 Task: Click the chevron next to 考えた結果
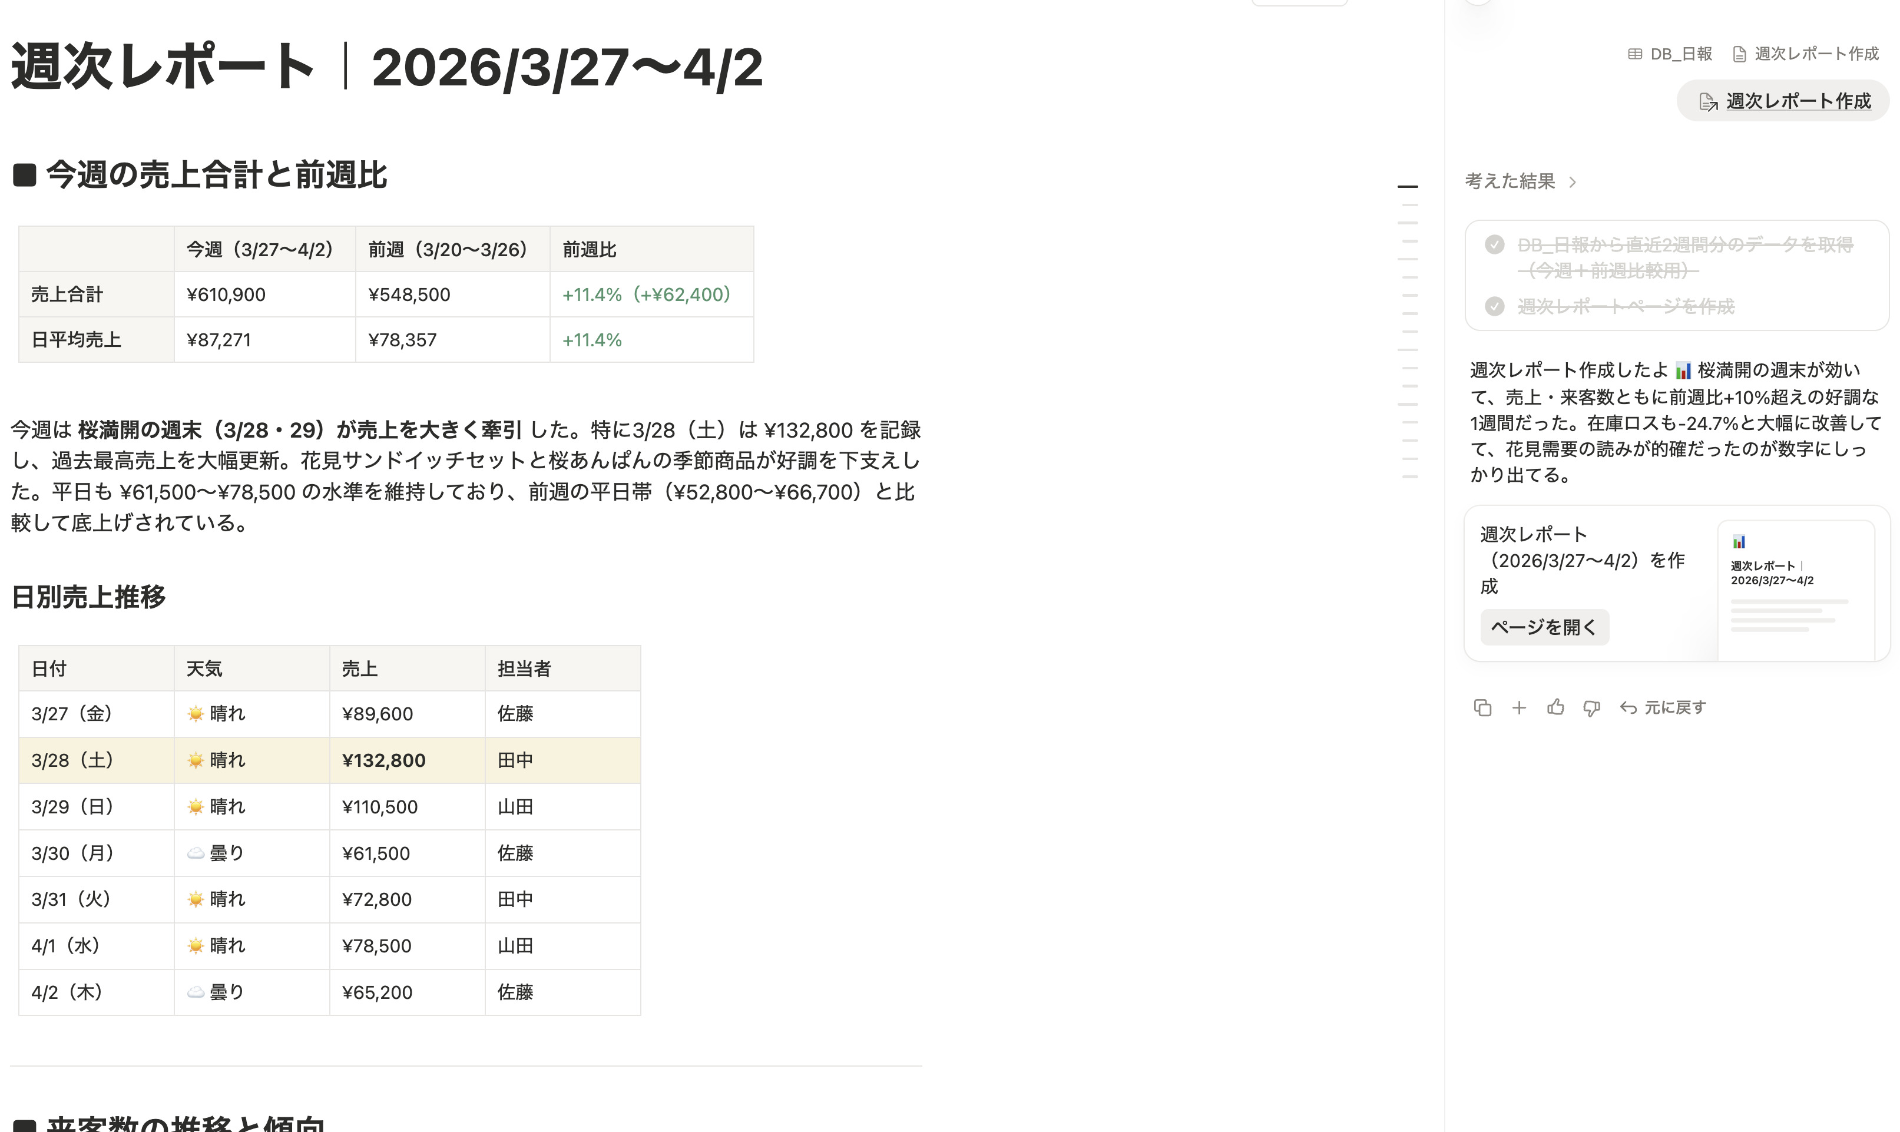click(x=1572, y=181)
